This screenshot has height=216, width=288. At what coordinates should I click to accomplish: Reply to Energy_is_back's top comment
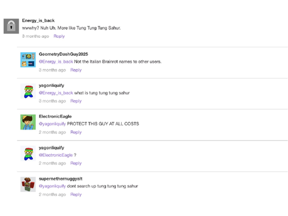tap(59, 36)
